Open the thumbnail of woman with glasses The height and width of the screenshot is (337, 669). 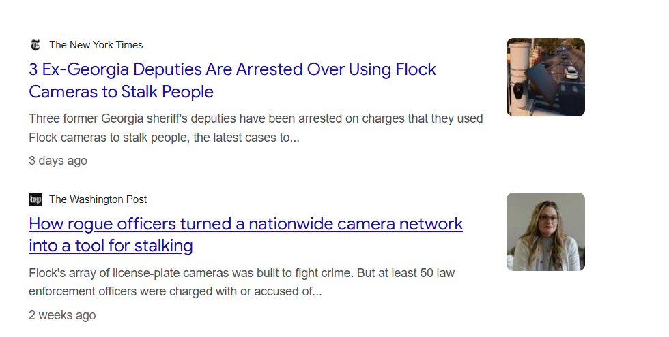(x=545, y=231)
